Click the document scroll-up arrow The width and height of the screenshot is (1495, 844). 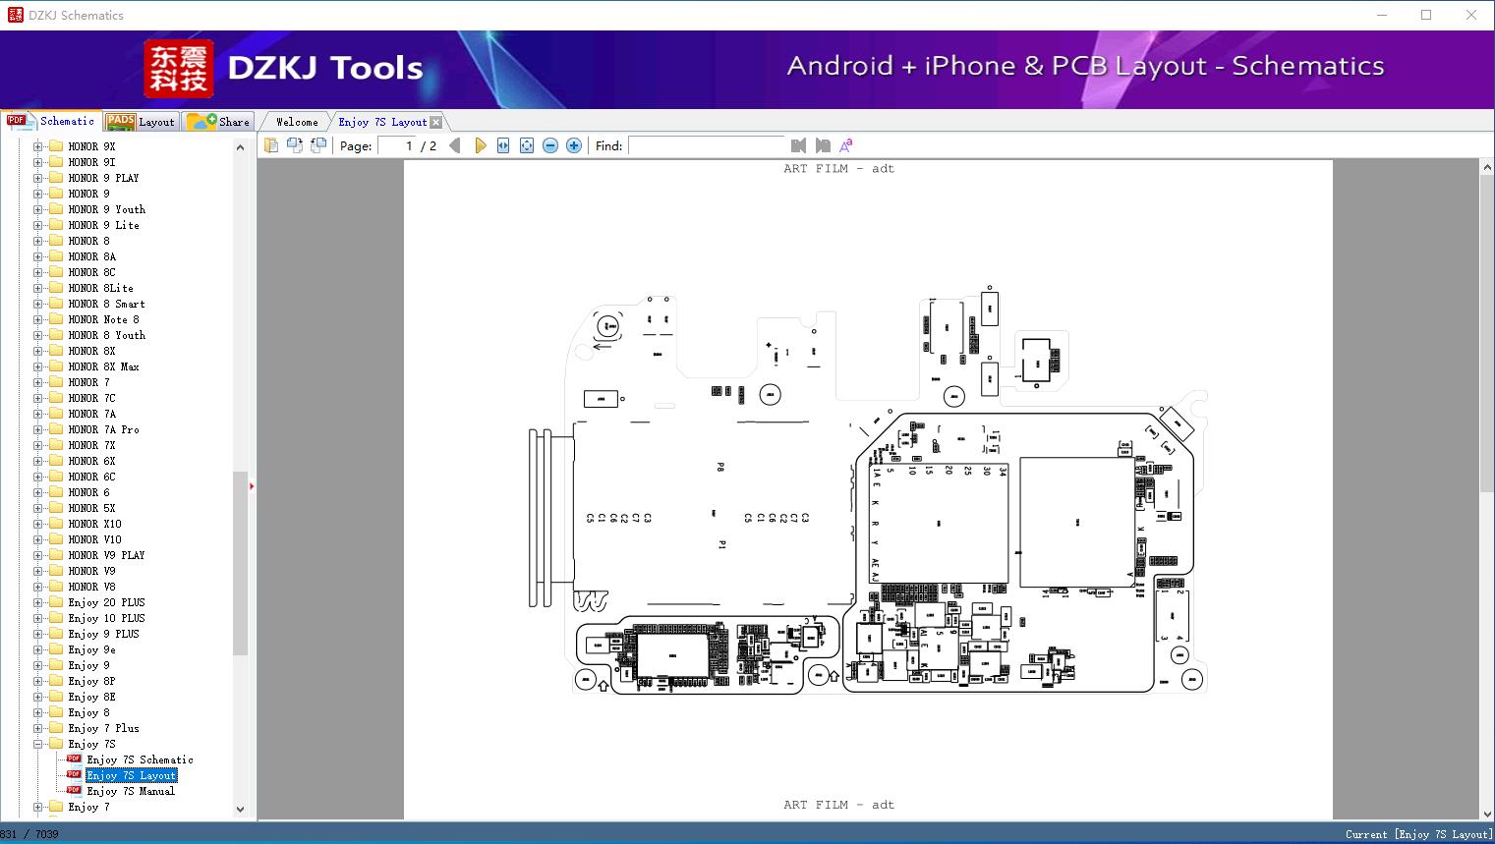click(1487, 168)
